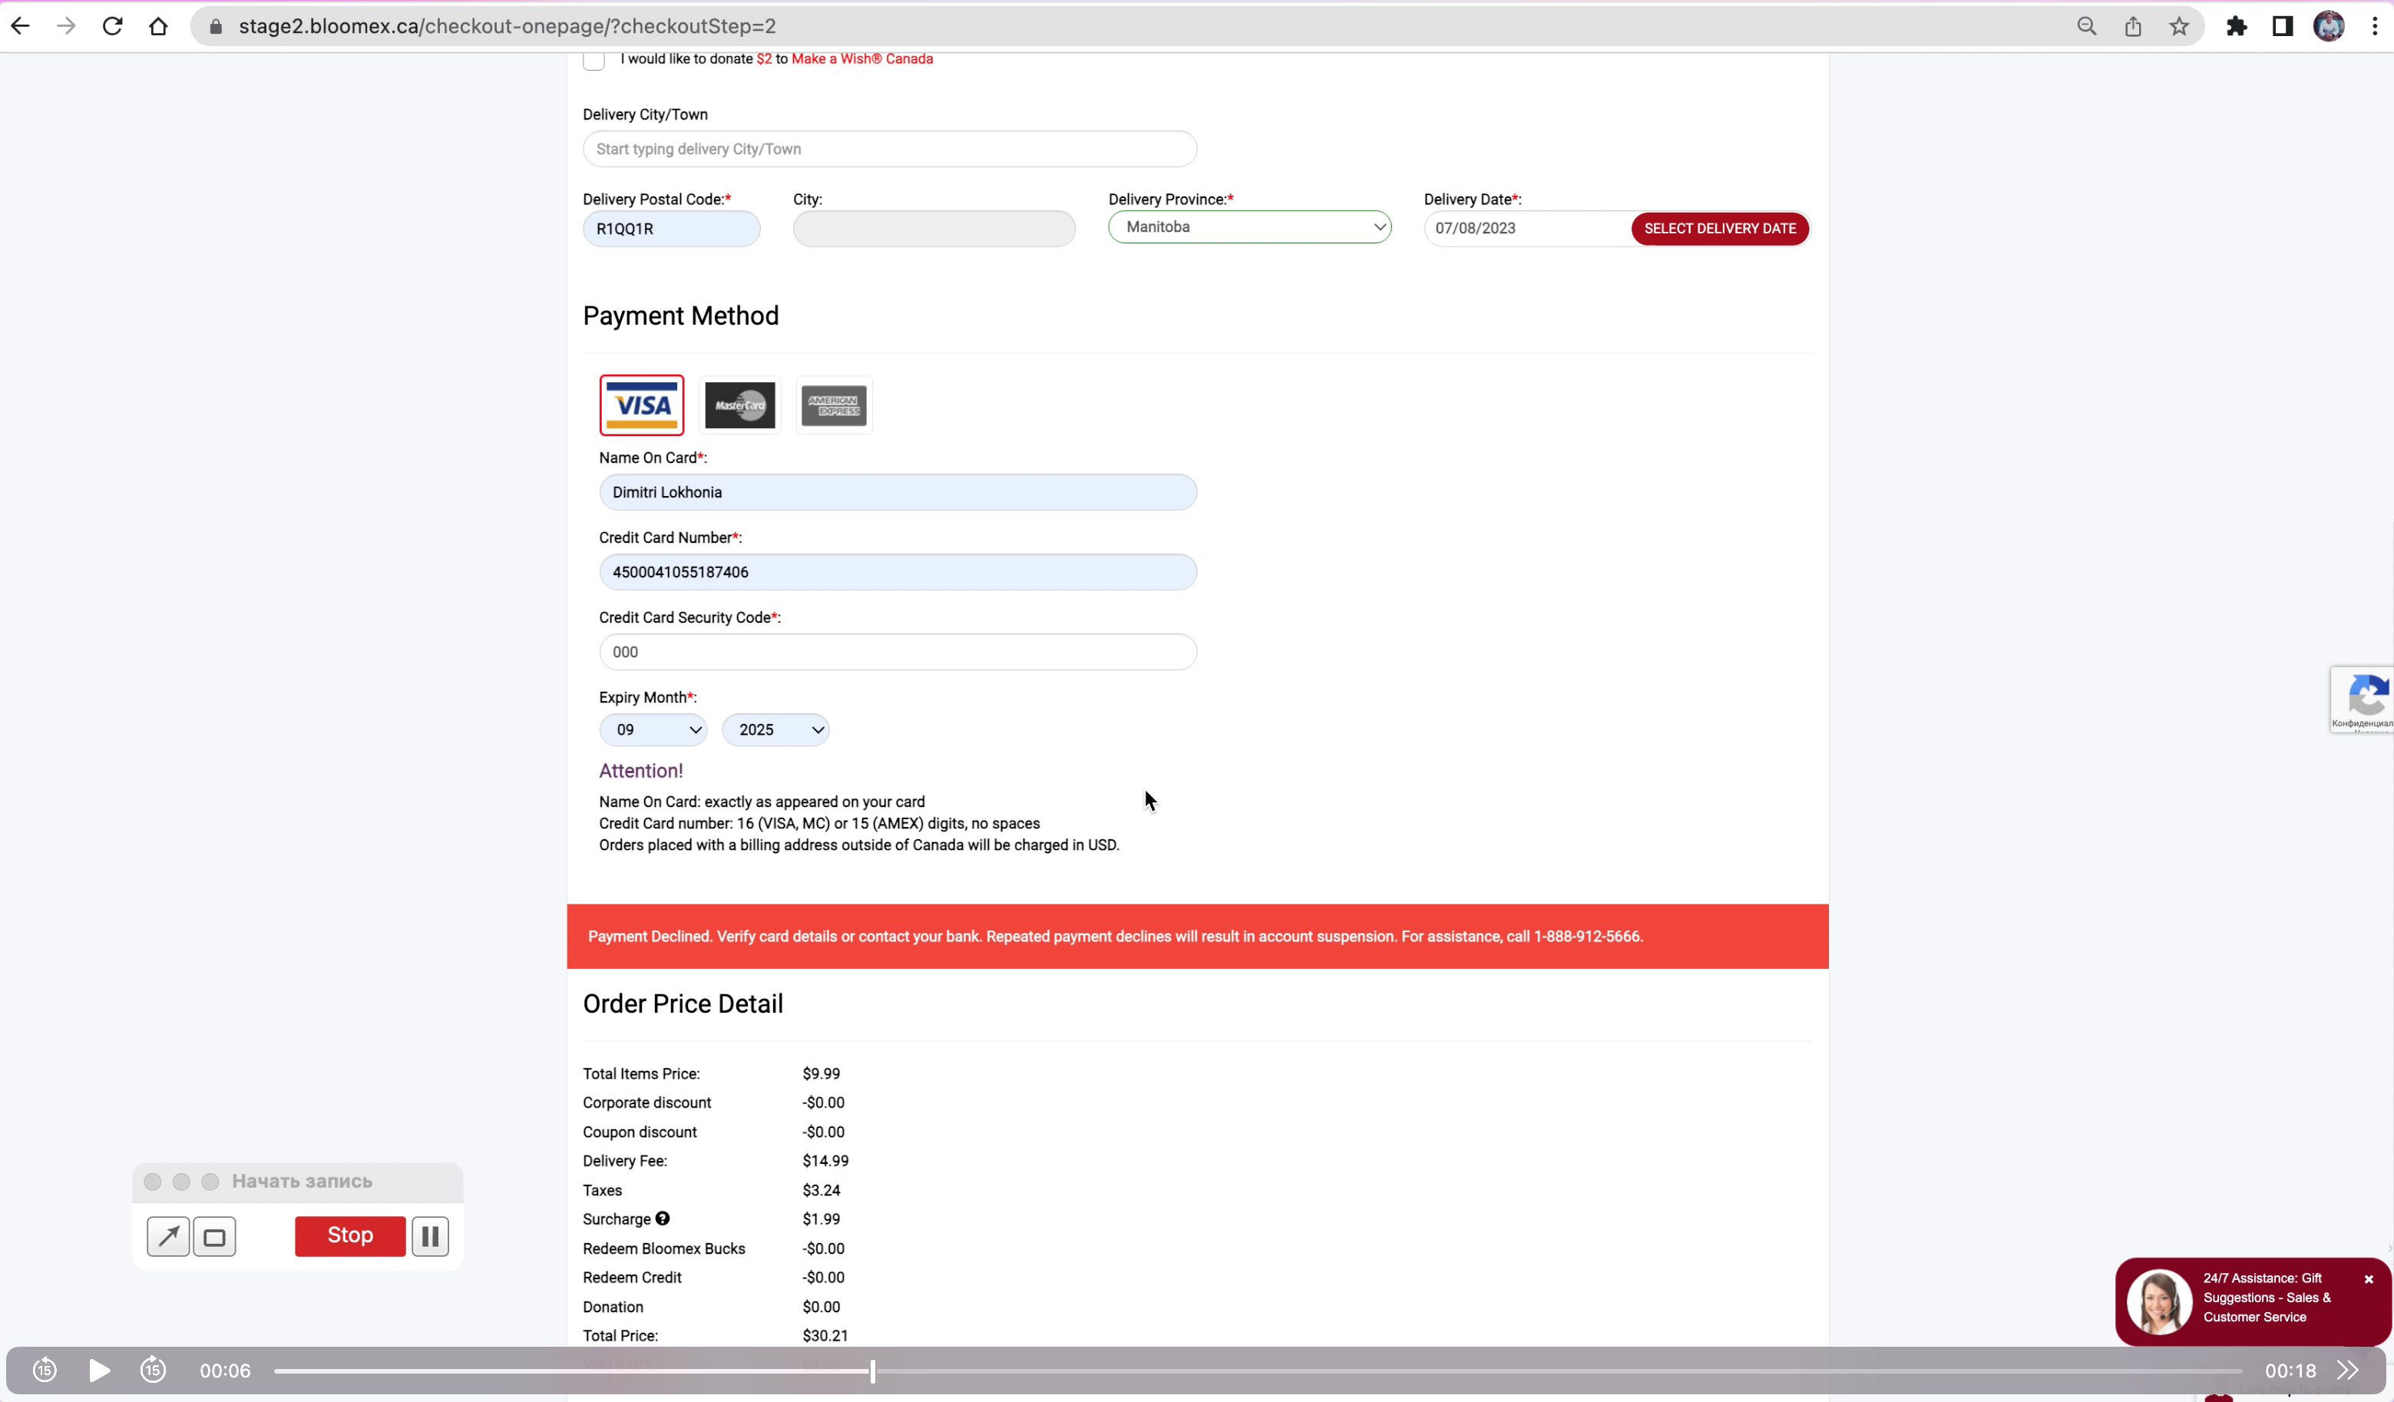Open the Make a Wish Canada link

tap(861, 59)
